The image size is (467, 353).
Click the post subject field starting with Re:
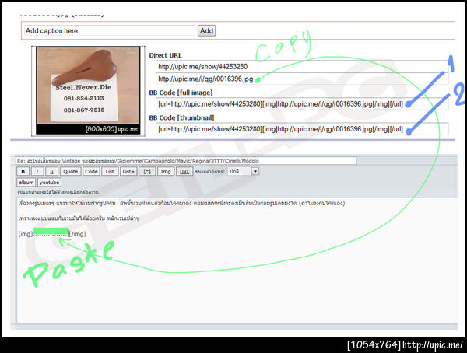[x=187, y=161]
